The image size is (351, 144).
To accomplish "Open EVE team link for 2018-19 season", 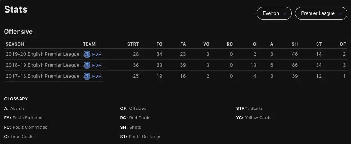I will click(96, 65).
